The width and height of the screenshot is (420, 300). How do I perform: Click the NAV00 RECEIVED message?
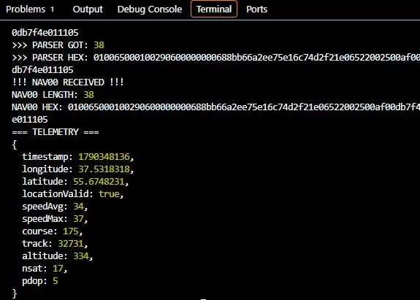pyautogui.click(x=68, y=82)
